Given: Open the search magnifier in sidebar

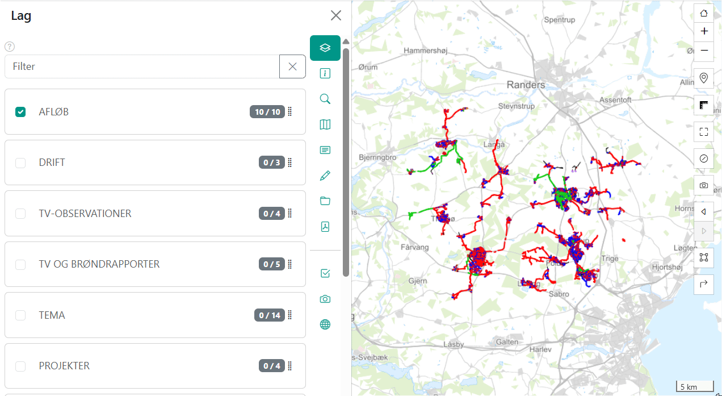Looking at the screenshot, I should coord(325,99).
